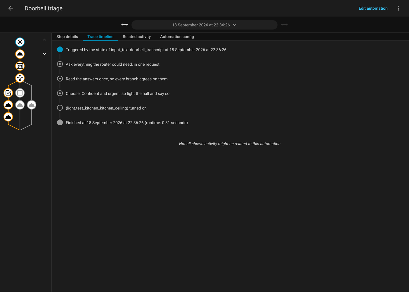Select the gray action node in the middle branch
This screenshot has height=292, width=409.
[20, 105]
